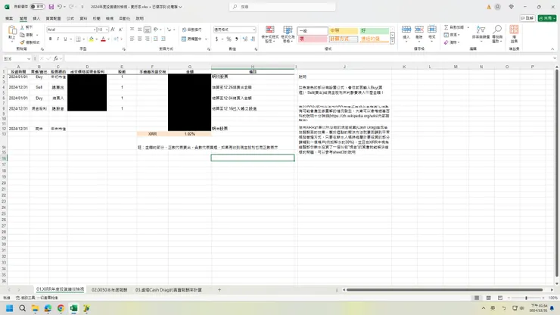Click the Comments button top right

pos(527,18)
